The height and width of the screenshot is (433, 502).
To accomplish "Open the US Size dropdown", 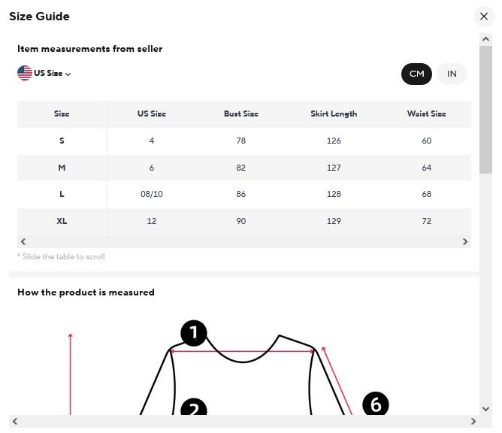I will point(52,74).
